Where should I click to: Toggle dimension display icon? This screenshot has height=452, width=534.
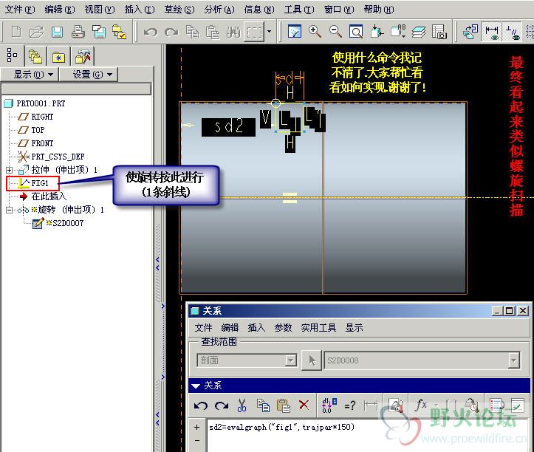492,31
